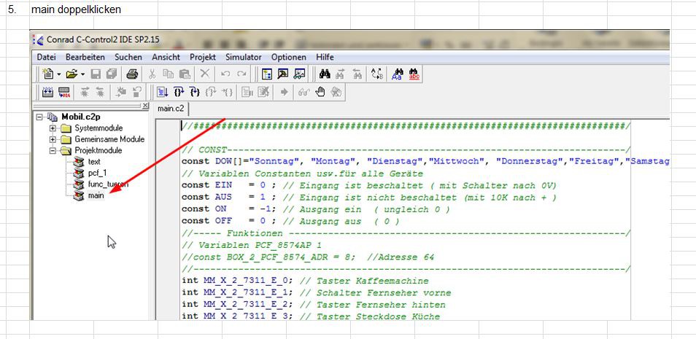Click the hand Stop icon
This screenshot has height=339, width=696.
320,92
